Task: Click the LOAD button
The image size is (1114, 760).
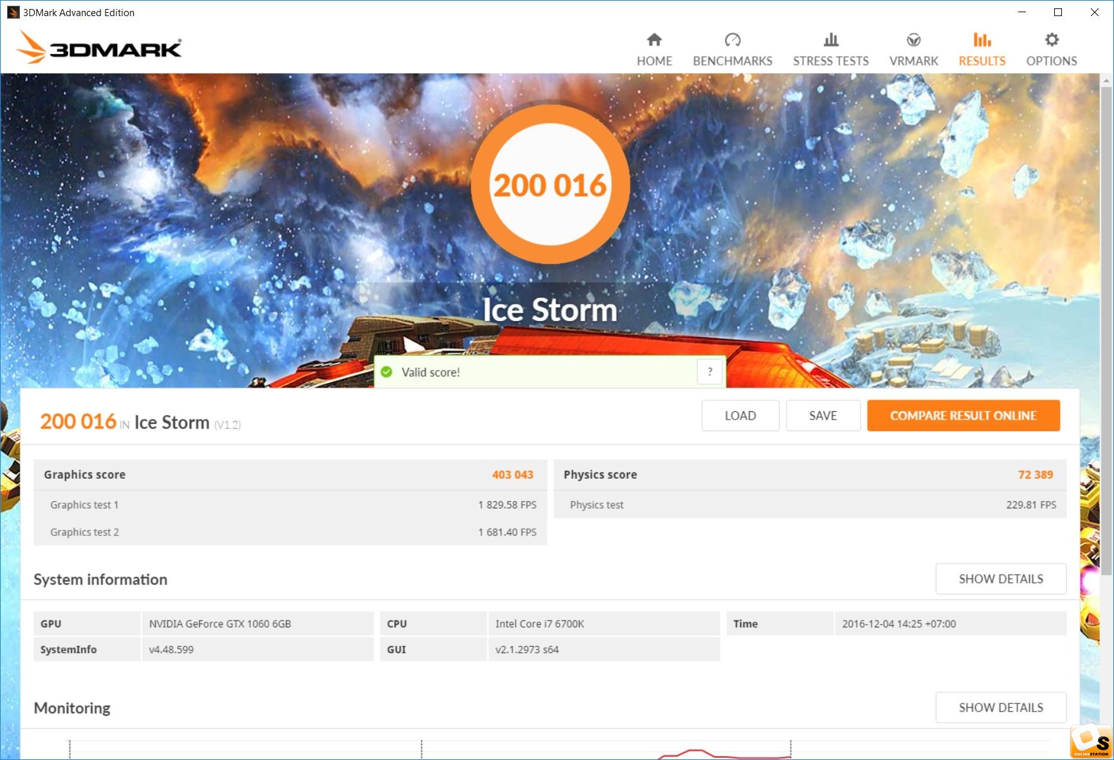Action: click(740, 416)
